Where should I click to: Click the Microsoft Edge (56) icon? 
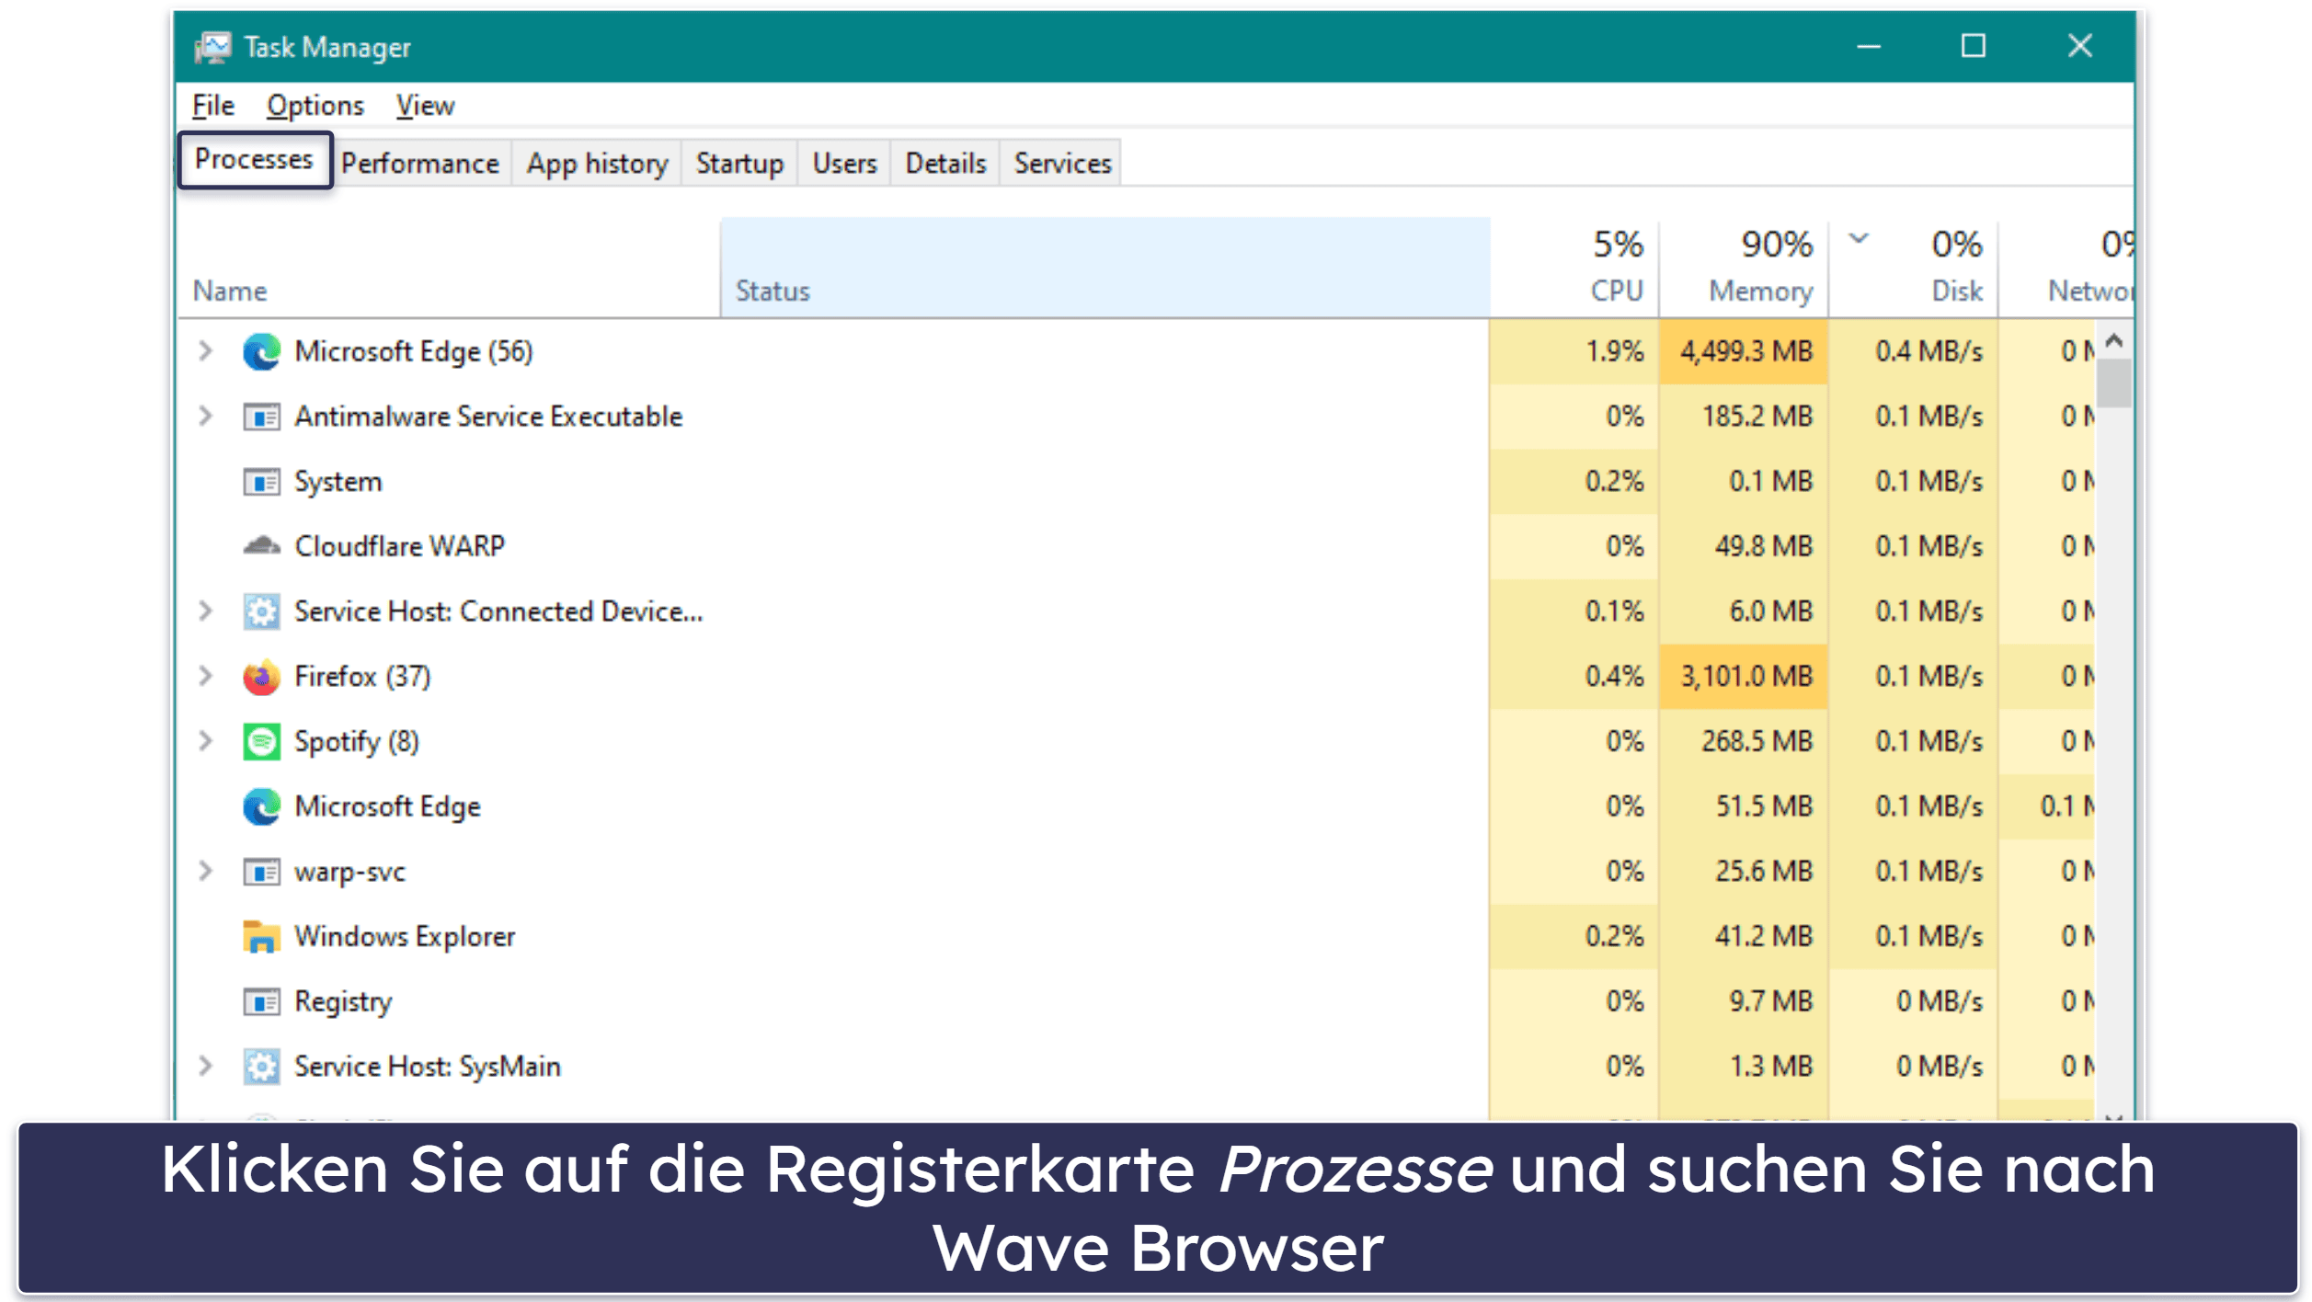click(x=261, y=352)
